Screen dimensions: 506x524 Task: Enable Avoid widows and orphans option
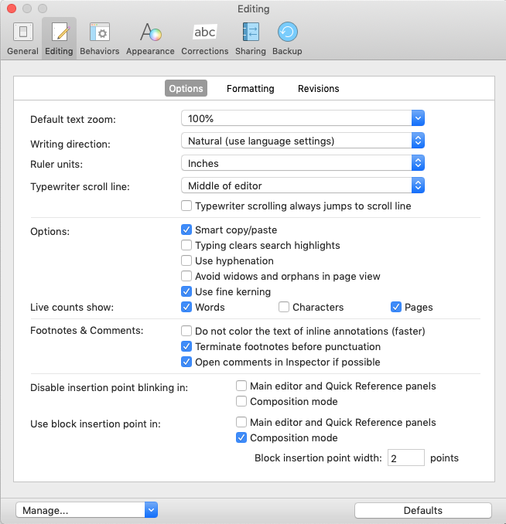(x=186, y=276)
